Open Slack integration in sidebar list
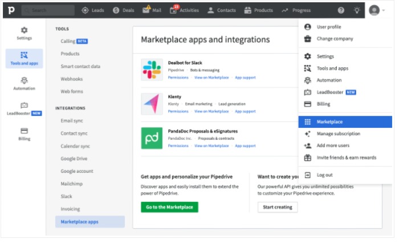This screenshot has height=243, width=399. [x=66, y=196]
